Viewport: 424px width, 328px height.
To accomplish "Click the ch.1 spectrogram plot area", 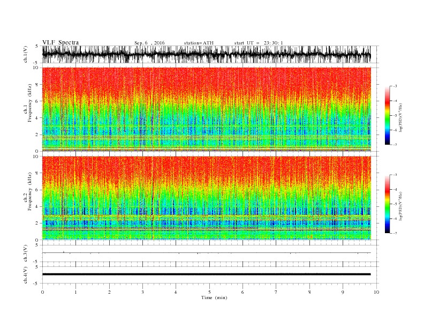I will (x=206, y=109).
